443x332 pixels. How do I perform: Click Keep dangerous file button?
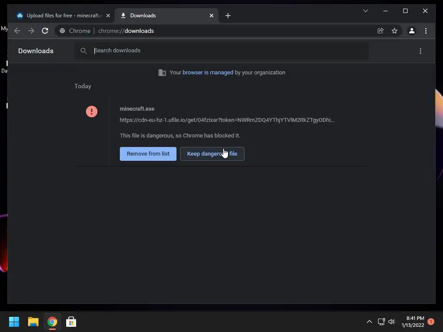[x=212, y=154]
